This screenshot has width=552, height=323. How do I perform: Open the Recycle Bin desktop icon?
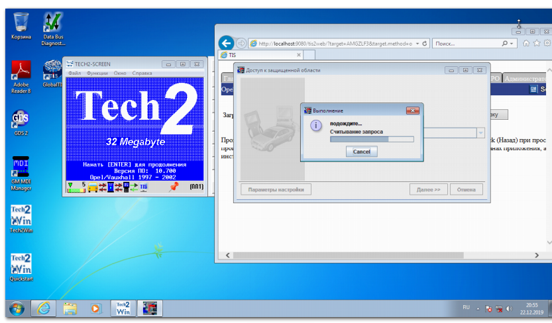click(x=21, y=25)
